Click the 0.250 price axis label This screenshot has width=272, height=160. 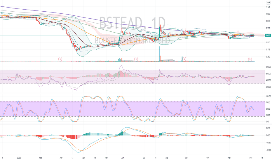[x=268, y=56]
